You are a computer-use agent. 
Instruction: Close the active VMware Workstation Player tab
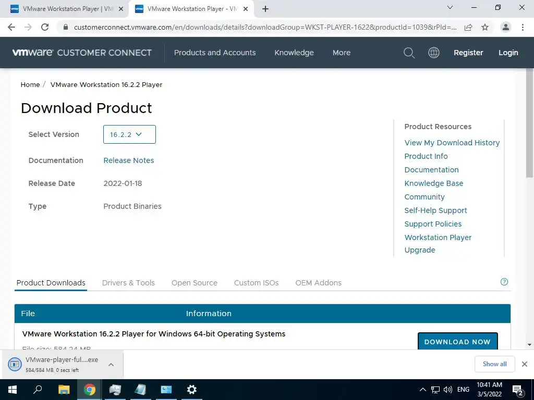click(246, 9)
